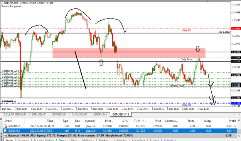The width and height of the screenshot is (241, 141).
Task: Close the Terminal panel with its X
Action: pos(1,119)
